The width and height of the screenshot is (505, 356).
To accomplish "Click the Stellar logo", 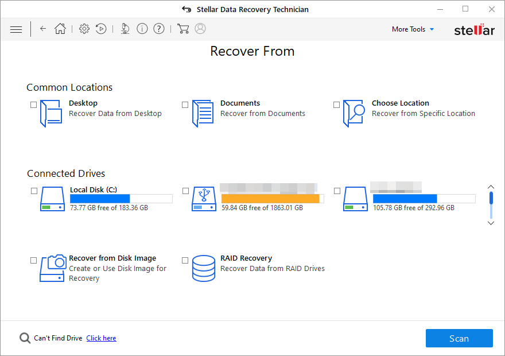I will [474, 30].
